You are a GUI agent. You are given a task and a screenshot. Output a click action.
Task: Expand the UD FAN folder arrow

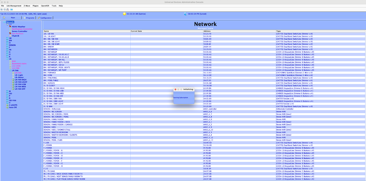point(4,100)
